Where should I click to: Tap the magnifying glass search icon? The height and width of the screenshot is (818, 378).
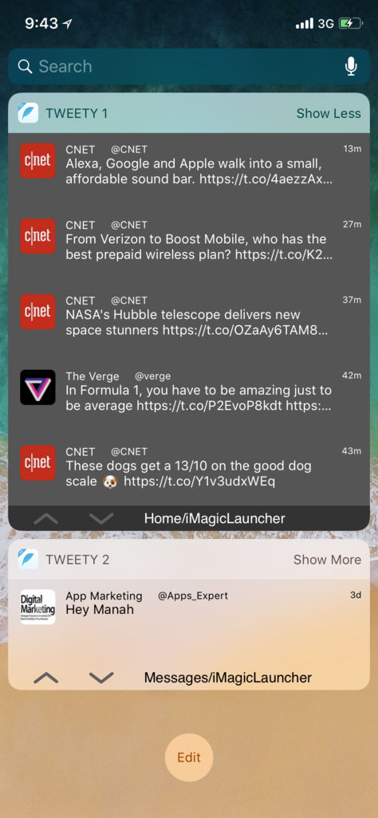click(x=25, y=66)
